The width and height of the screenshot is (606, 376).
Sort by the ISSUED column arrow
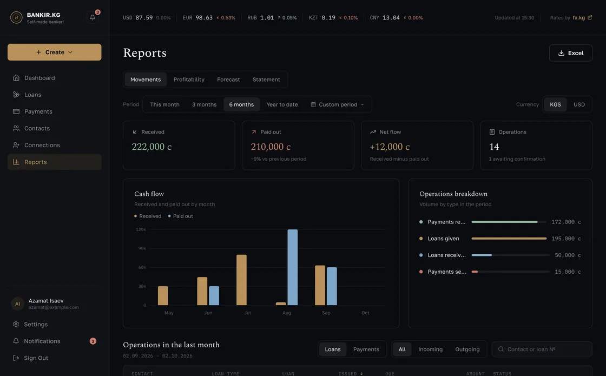click(361, 374)
